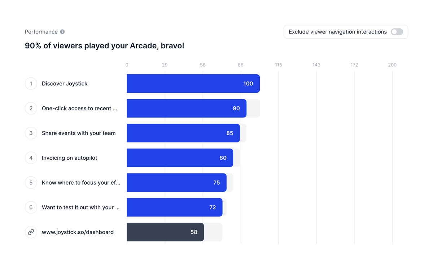Click the 200 axis label on the chart
The image size is (433, 269).
click(x=392, y=65)
